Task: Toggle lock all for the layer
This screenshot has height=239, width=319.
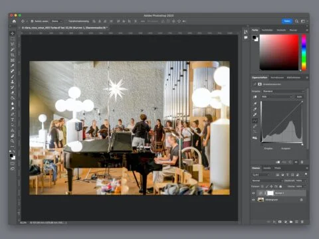Action: click(x=280, y=187)
